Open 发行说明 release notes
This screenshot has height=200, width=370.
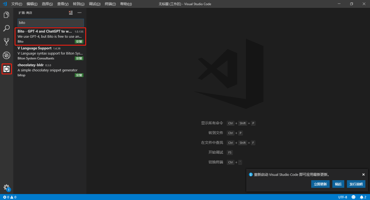[x=356, y=184]
